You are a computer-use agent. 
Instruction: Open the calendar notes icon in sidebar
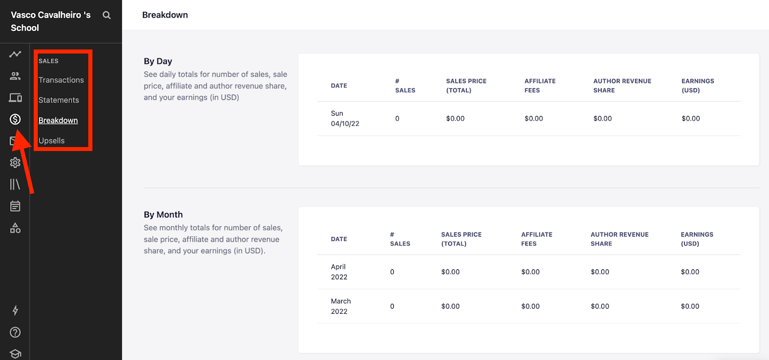(15, 206)
